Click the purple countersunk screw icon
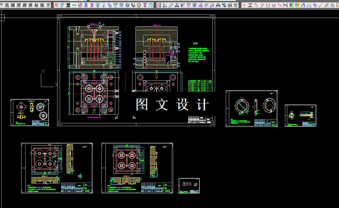The image size is (339, 208). pyautogui.click(x=145, y=5)
